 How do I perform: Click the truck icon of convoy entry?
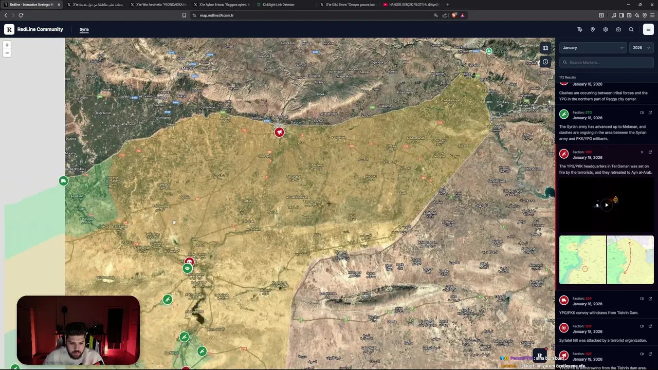(564, 301)
